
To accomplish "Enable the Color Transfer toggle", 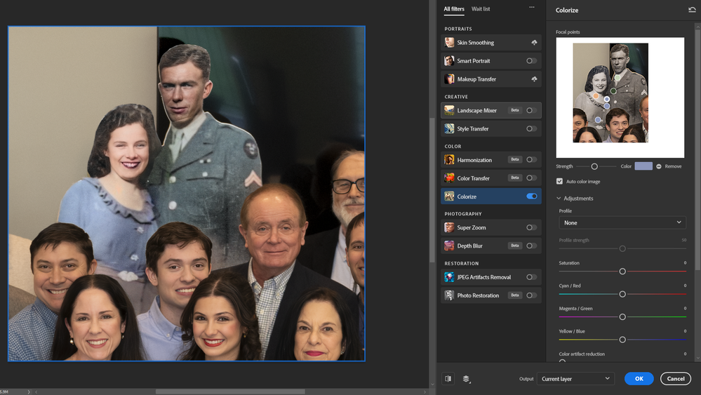I will pyautogui.click(x=531, y=178).
